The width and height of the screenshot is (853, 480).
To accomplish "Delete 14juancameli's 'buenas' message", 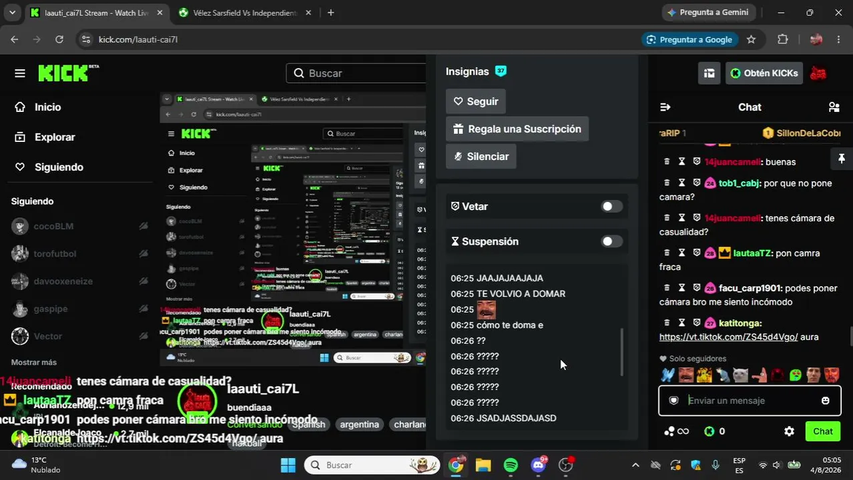I will pos(667,162).
